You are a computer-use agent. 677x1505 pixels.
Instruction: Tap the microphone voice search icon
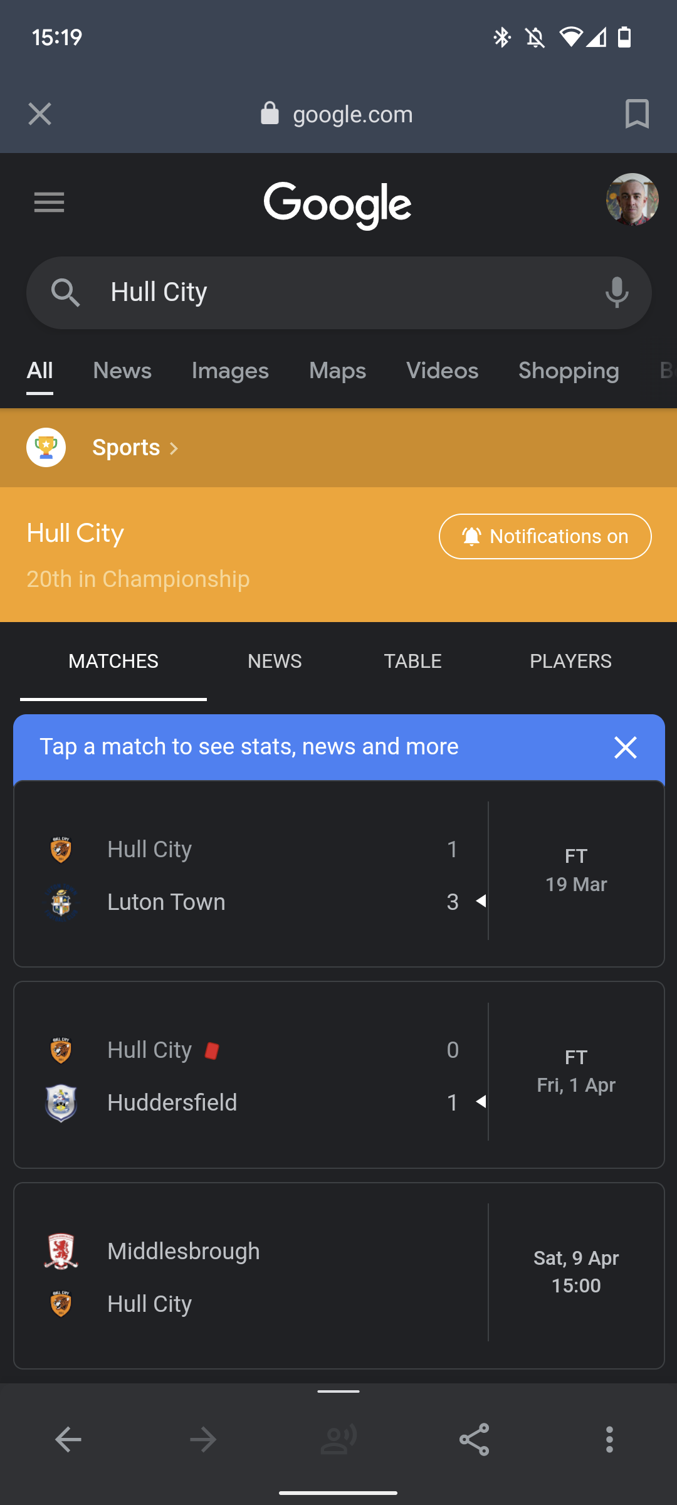[x=617, y=293]
